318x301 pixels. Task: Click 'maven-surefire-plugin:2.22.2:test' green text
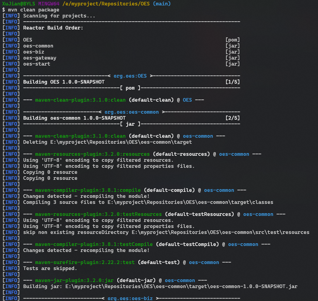(85, 263)
